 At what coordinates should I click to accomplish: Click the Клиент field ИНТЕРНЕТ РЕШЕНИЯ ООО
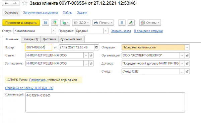click(55, 55)
